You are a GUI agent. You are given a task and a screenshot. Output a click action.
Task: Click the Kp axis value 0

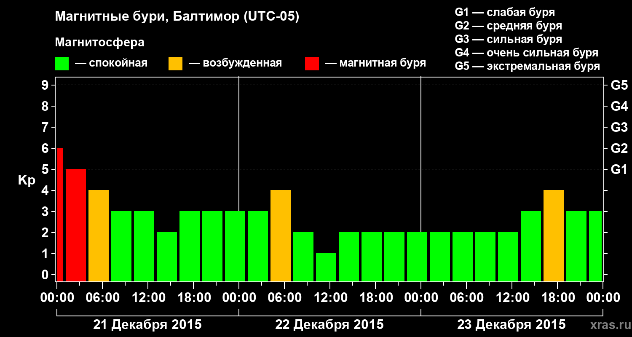tap(46, 275)
